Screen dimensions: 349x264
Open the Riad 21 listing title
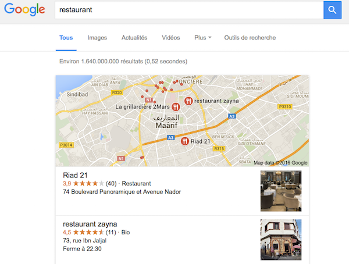point(75,175)
